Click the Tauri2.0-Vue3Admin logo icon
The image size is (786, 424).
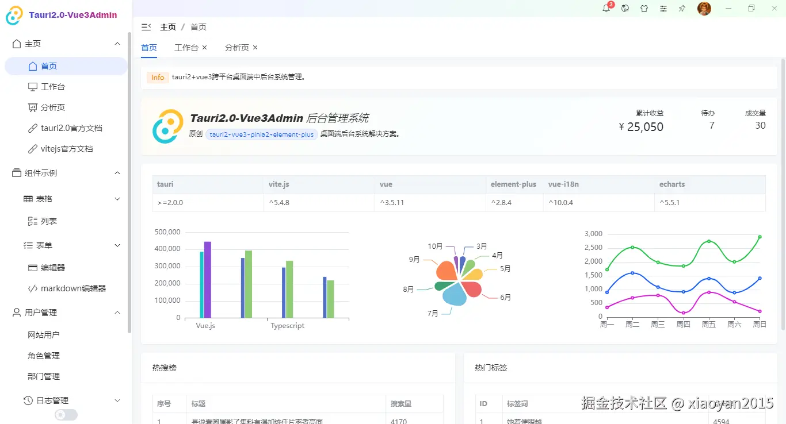pyautogui.click(x=13, y=16)
